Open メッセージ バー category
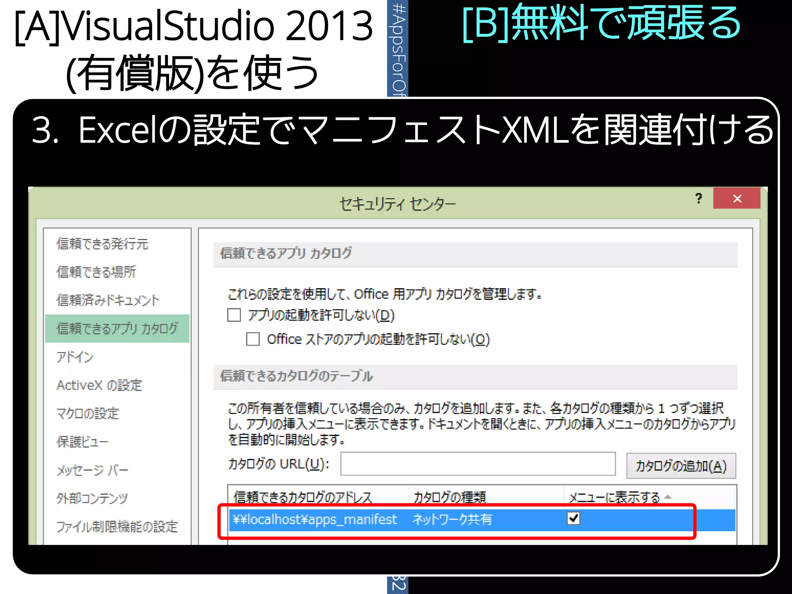792x594 pixels. tap(92, 470)
